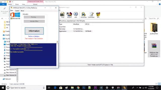
Task: Select This PC in navigation pane
Action: coord(6,39)
